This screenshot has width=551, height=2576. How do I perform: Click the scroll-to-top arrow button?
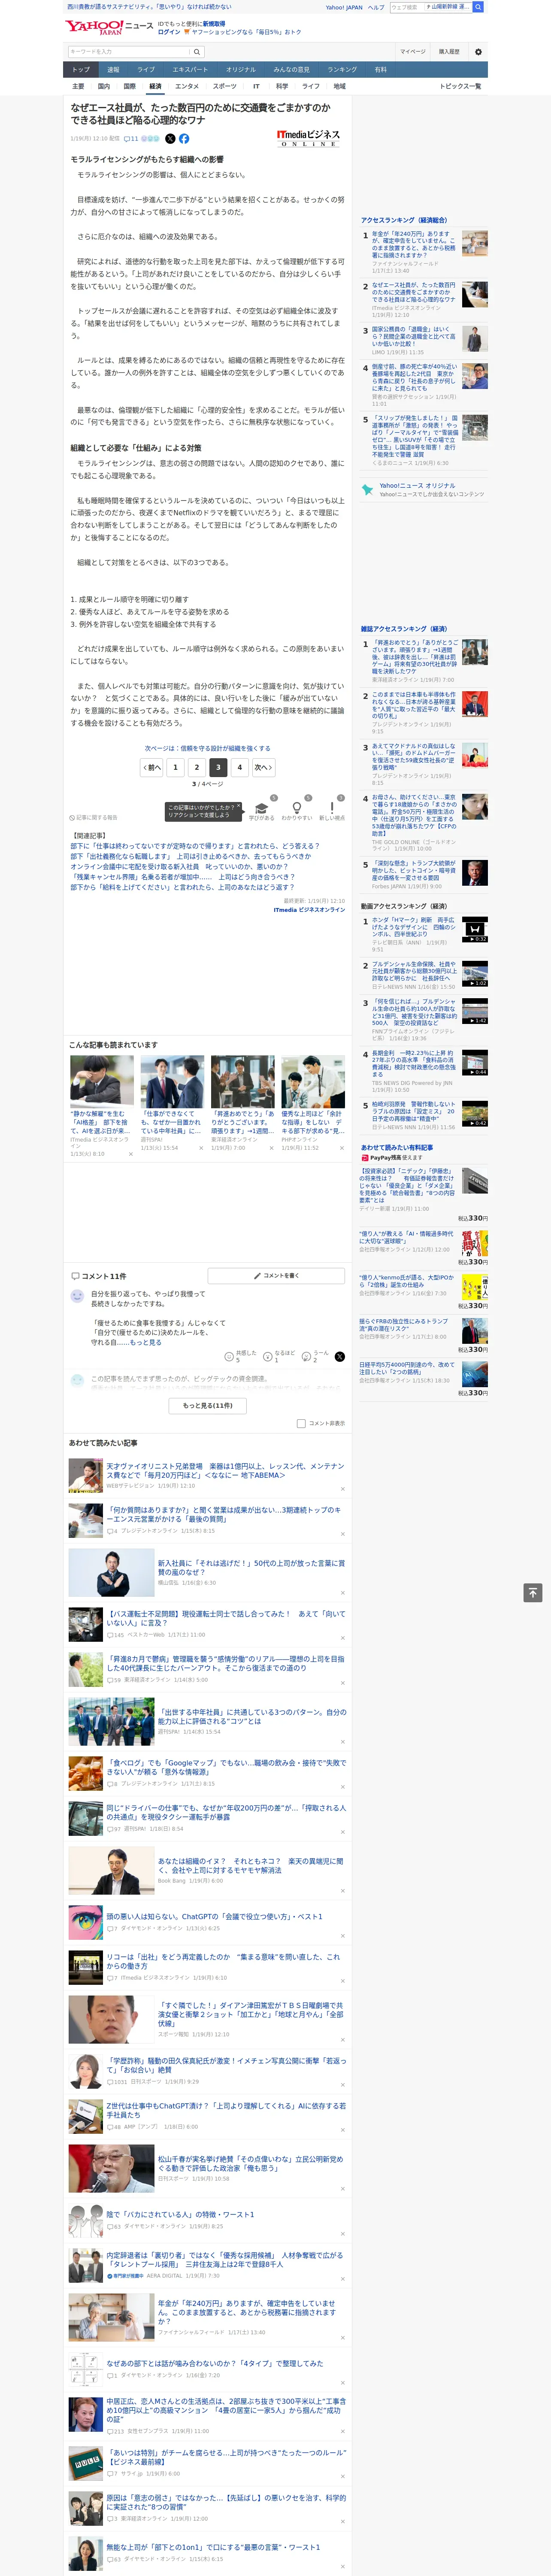pos(533,1593)
